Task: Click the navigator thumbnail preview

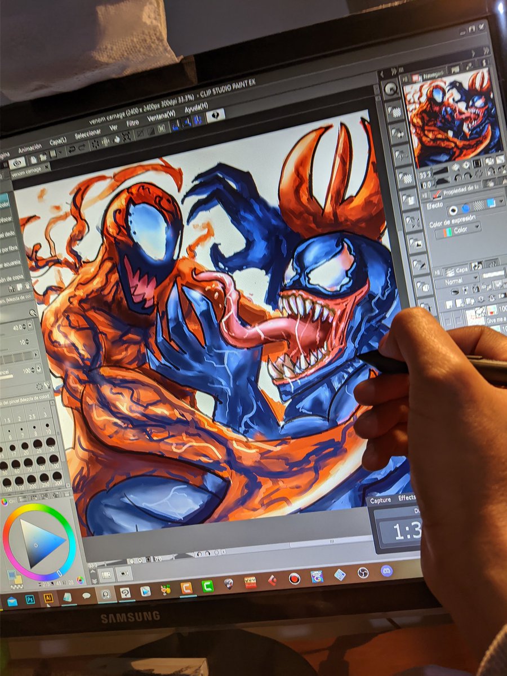Action: (x=454, y=117)
